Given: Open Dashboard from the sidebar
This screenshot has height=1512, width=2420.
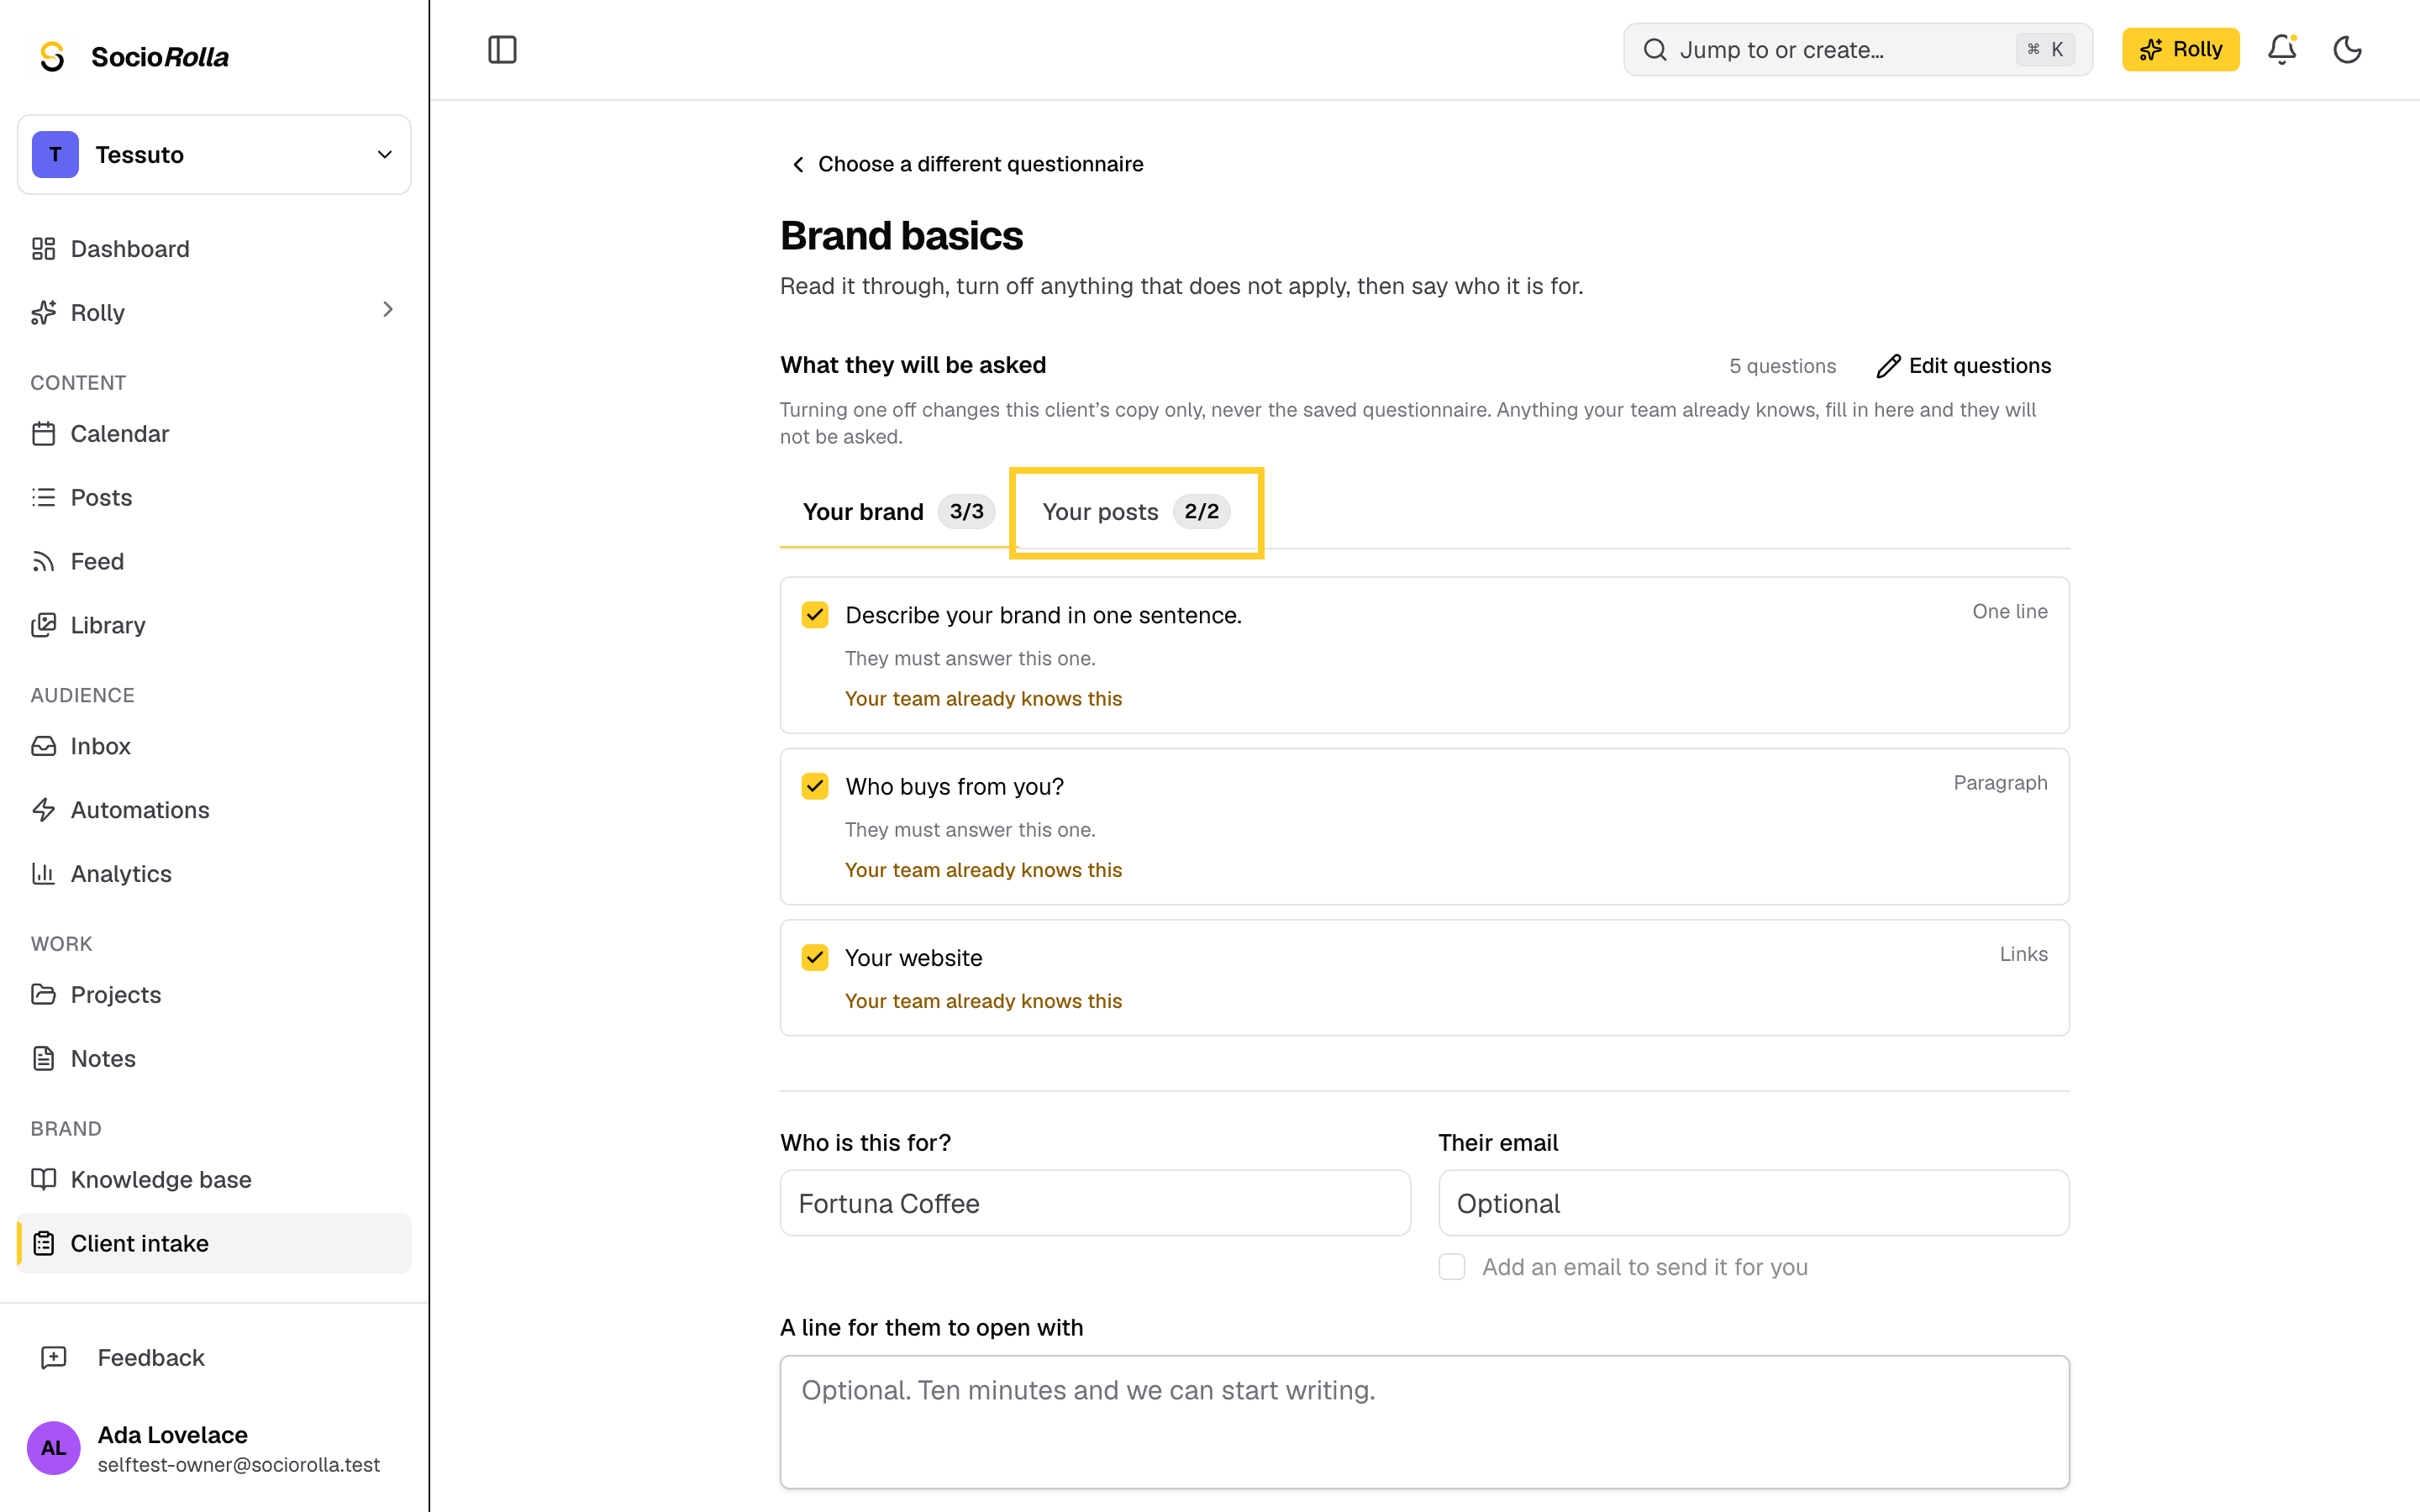Looking at the screenshot, I should click(x=214, y=249).
